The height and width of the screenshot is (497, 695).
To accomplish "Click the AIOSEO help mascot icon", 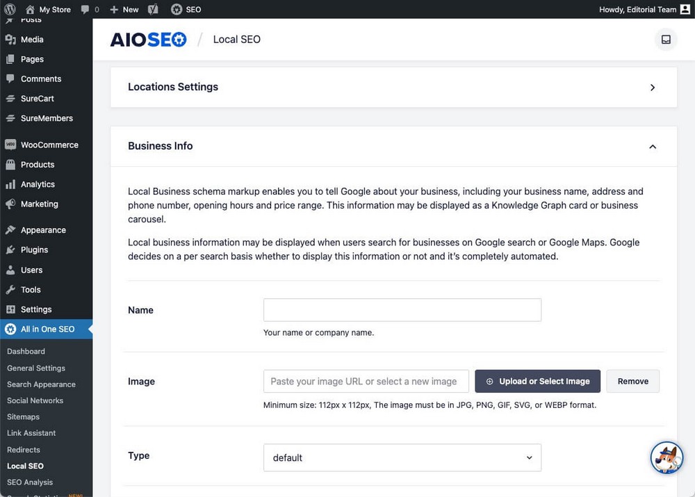I will [x=667, y=457].
